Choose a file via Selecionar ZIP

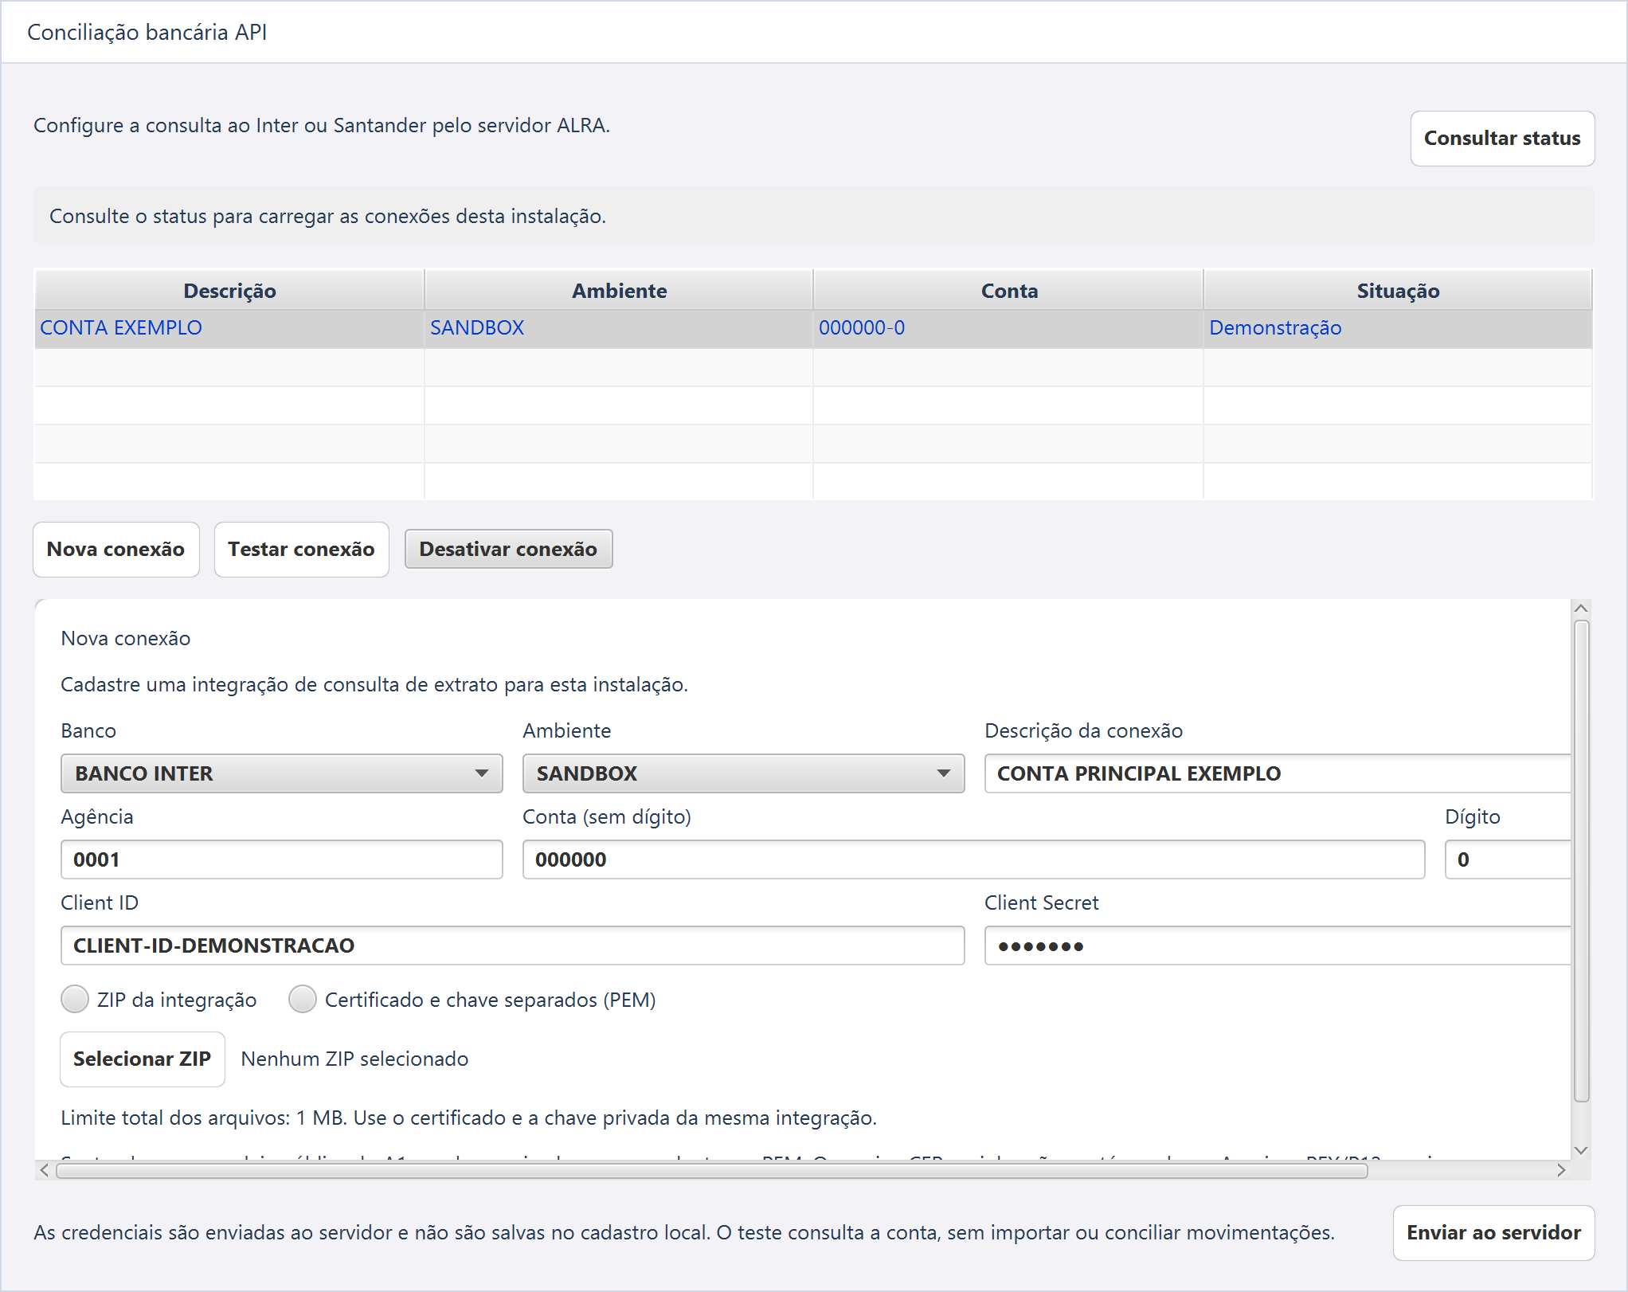coord(143,1059)
